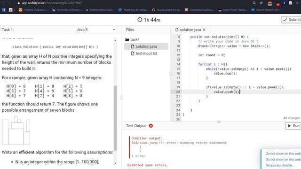
Task: Click line number 12 in the gutter
Action: [178, 55]
